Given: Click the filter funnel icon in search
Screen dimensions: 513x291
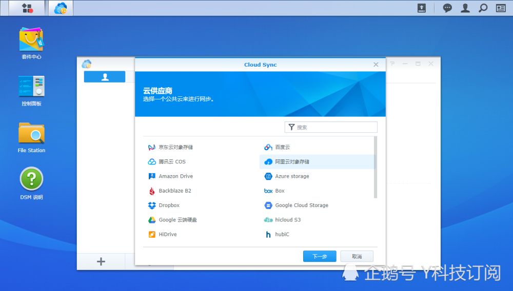Looking at the screenshot, I should pyautogui.click(x=291, y=127).
